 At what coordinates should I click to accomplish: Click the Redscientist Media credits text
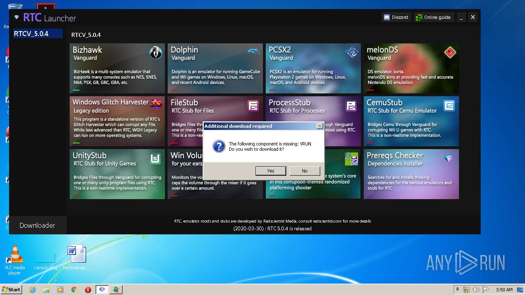click(x=273, y=221)
